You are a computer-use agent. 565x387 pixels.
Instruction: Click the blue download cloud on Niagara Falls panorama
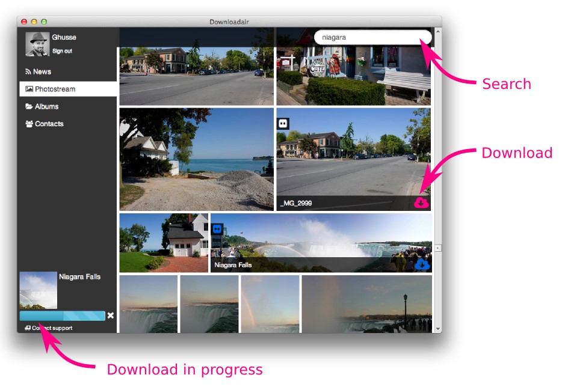[423, 264]
